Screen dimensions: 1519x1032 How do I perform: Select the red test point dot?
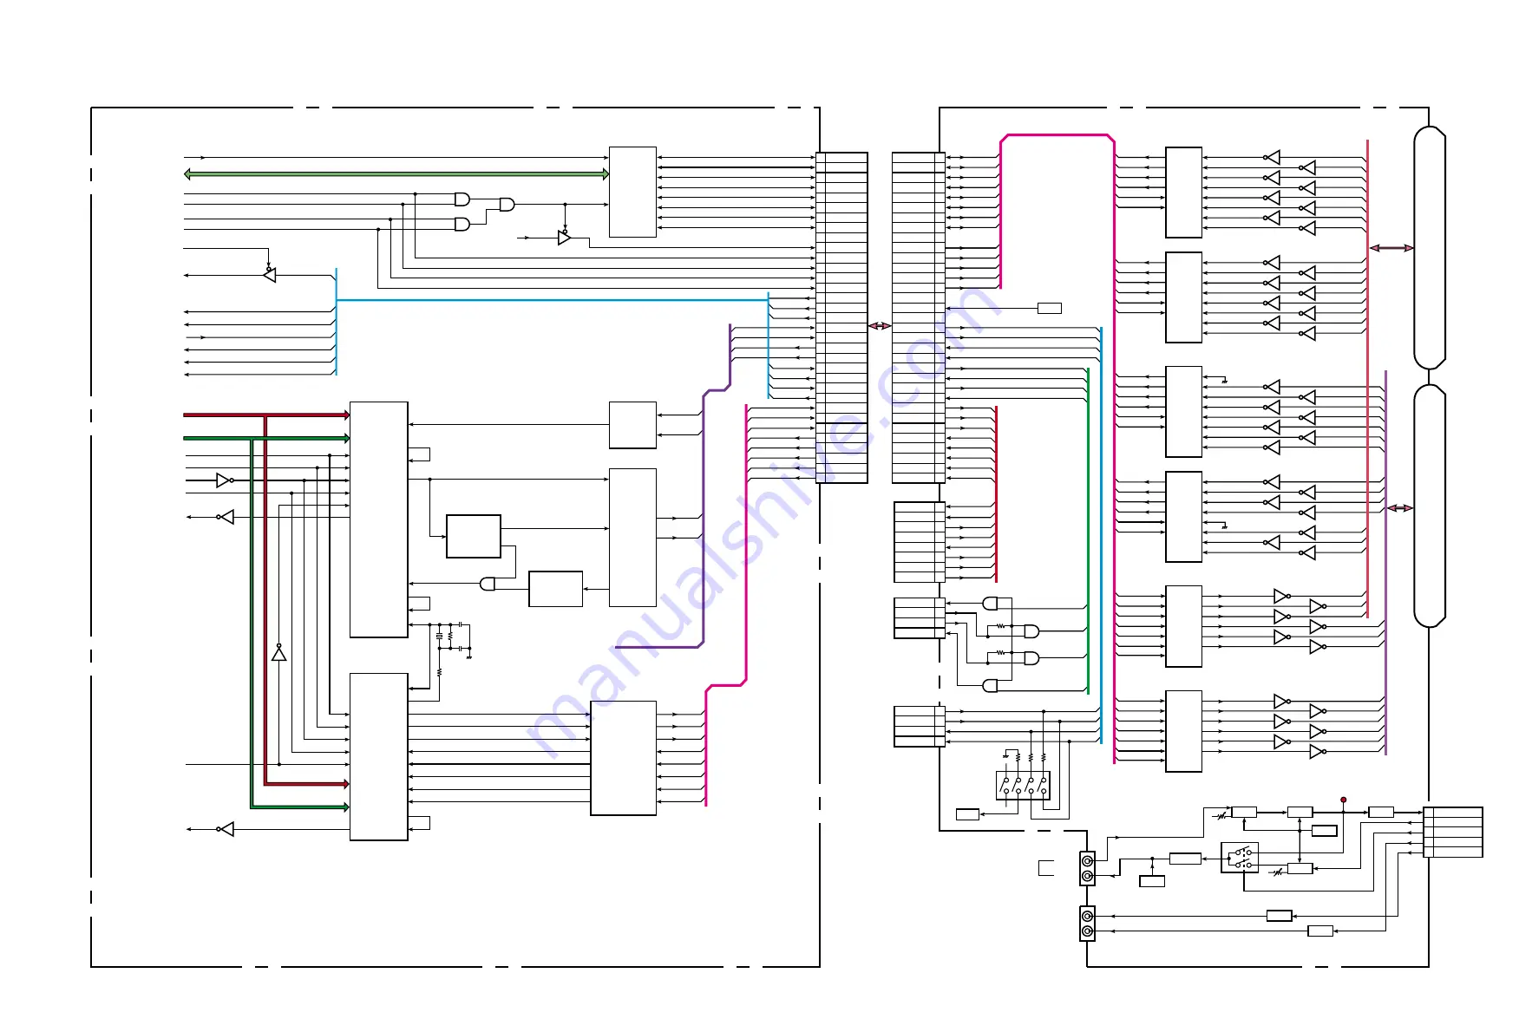pyautogui.click(x=1343, y=800)
